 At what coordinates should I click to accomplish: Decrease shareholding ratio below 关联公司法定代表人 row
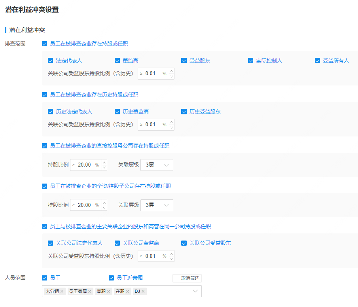coord(171,259)
